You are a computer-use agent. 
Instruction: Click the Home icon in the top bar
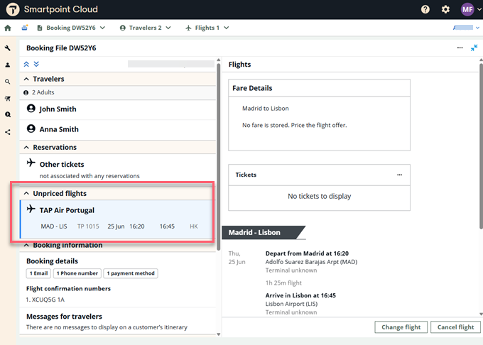tap(8, 28)
